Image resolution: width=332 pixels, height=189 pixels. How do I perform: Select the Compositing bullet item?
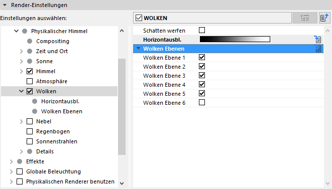pyautogui.click(x=53, y=41)
